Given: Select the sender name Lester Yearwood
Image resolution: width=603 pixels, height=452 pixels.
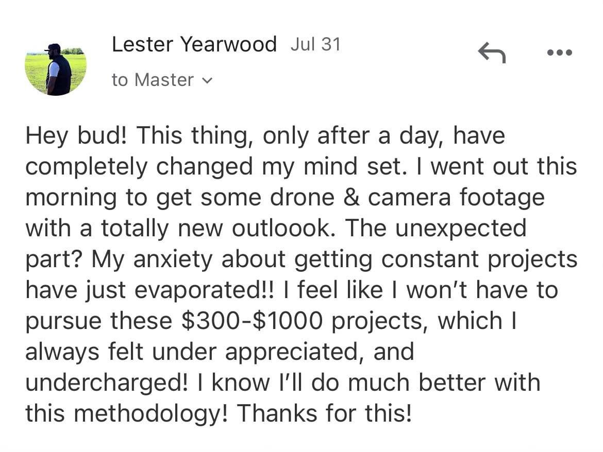Looking at the screenshot, I should tap(194, 44).
